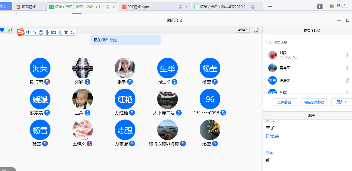Open the blue meeting security shield icon
This screenshot has width=352, height=171.
click(2, 30)
